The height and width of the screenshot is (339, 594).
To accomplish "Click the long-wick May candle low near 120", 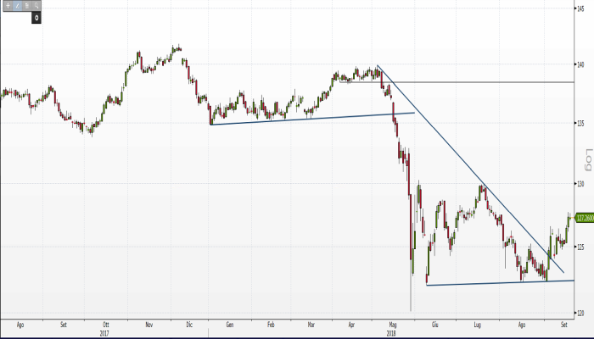I will 410,305.
